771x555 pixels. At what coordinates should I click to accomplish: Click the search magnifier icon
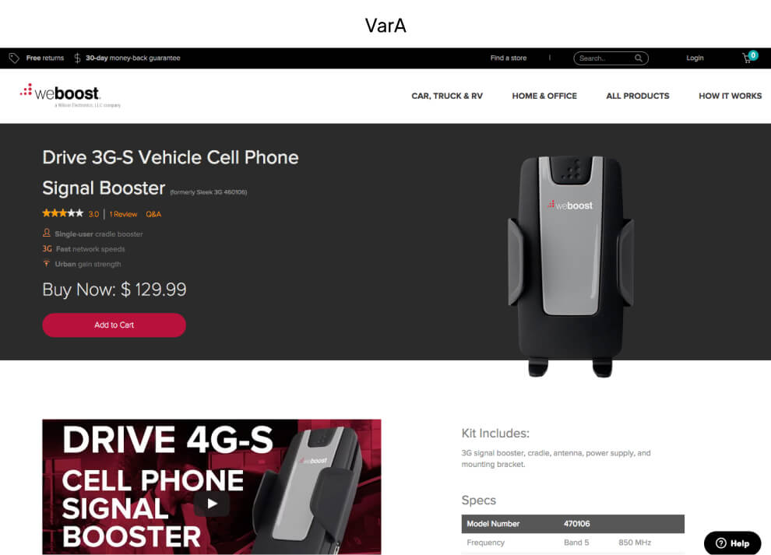click(x=639, y=58)
